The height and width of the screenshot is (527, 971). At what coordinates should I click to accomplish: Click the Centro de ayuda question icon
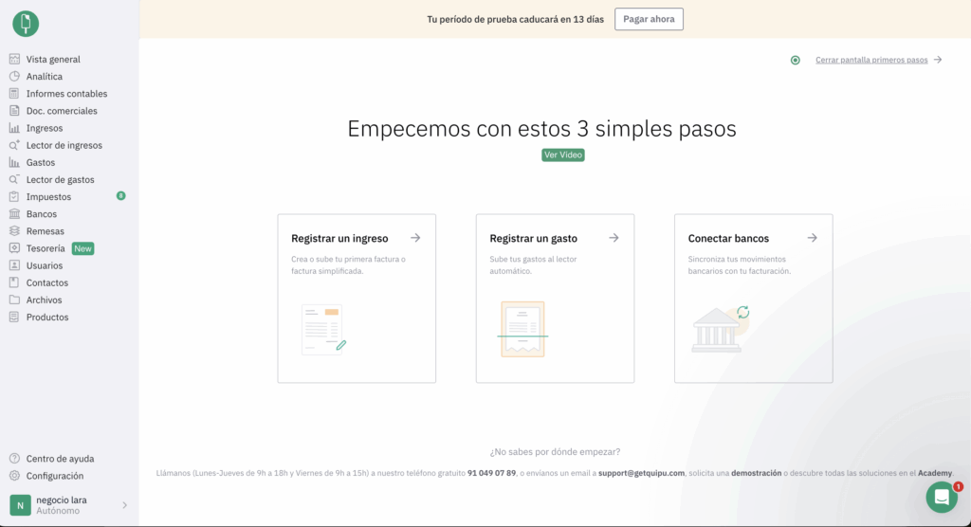pyautogui.click(x=14, y=459)
